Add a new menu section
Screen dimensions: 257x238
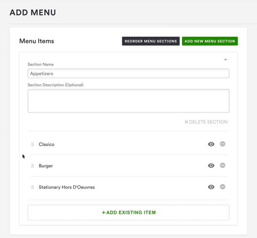click(x=210, y=41)
